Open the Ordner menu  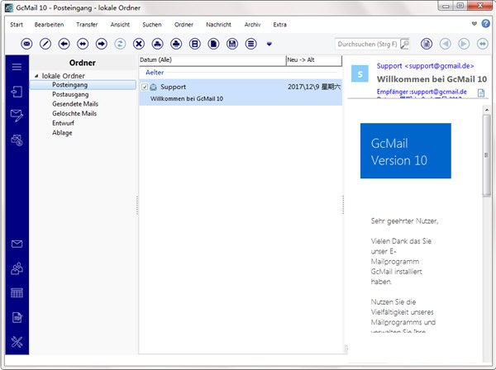pyautogui.click(x=184, y=25)
